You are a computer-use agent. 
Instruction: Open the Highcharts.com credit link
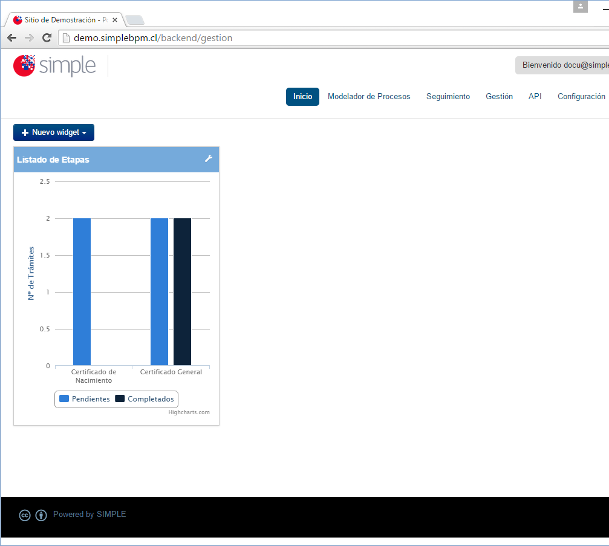pyautogui.click(x=189, y=412)
